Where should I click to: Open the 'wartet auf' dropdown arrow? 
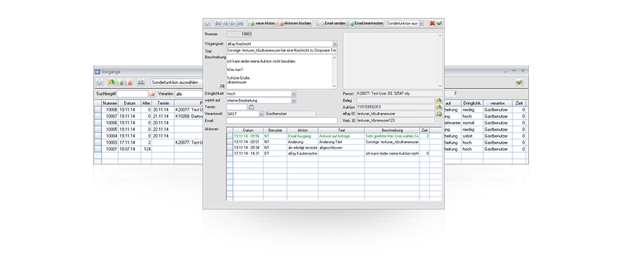[294, 100]
